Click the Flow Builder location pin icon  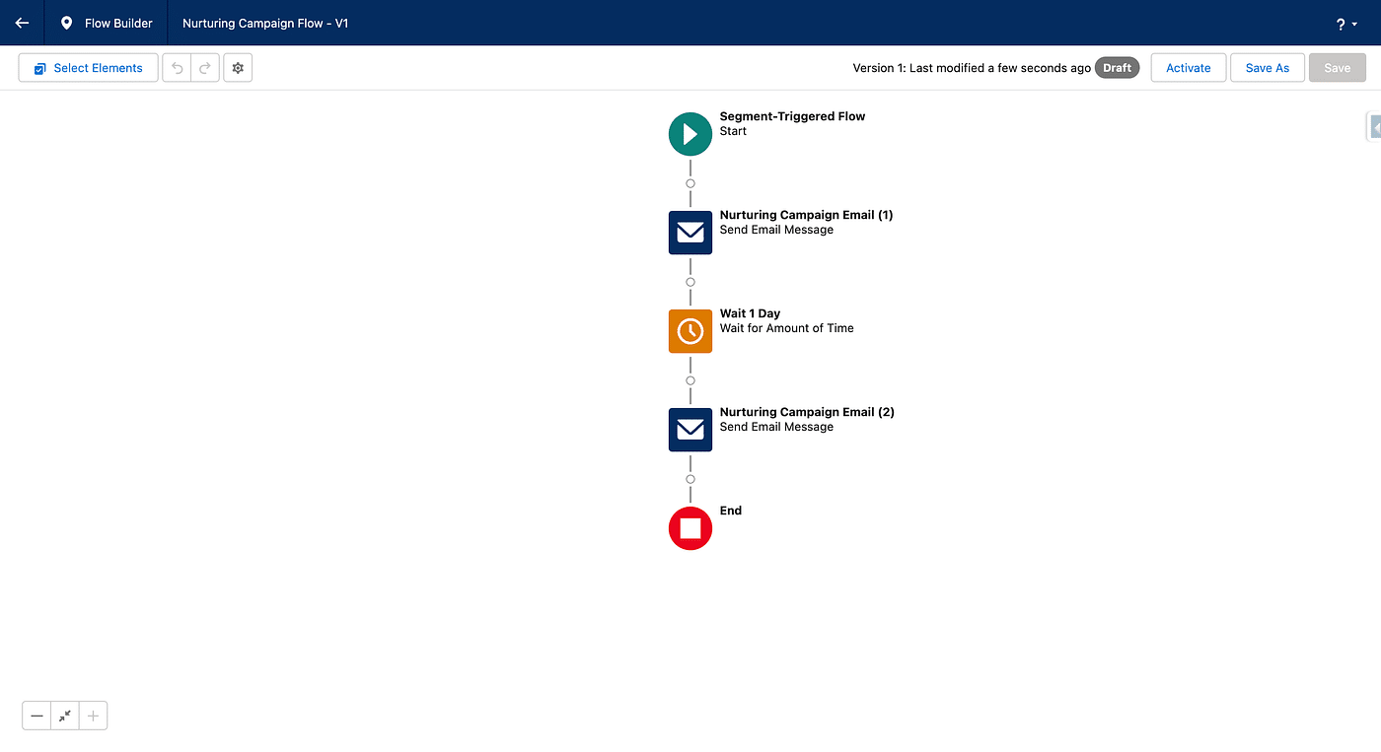[x=66, y=23]
